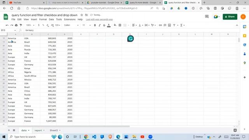The width and height of the screenshot is (249, 140).
Task: Insert a chart
Action: click(x=170, y=25)
